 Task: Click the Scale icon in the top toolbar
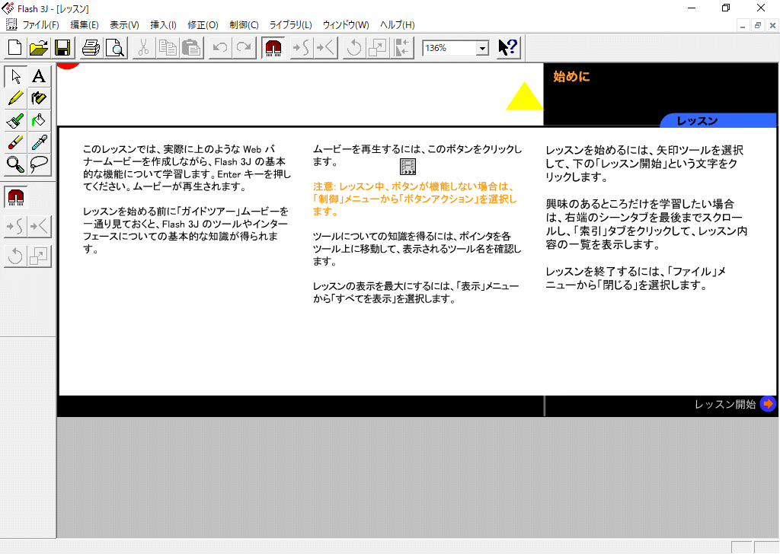(378, 48)
